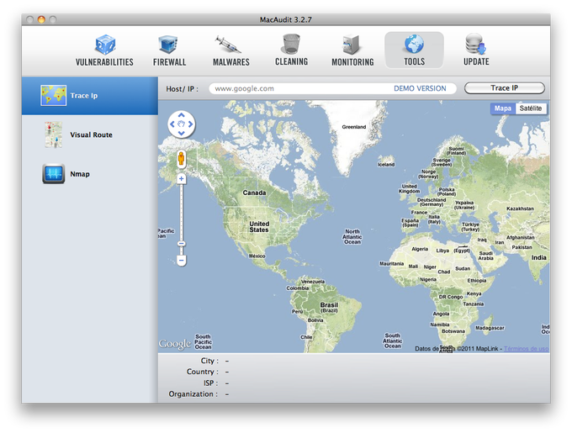This screenshot has width=572, height=433.
Task: Click the Trace IP button
Action: pos(505,87)
